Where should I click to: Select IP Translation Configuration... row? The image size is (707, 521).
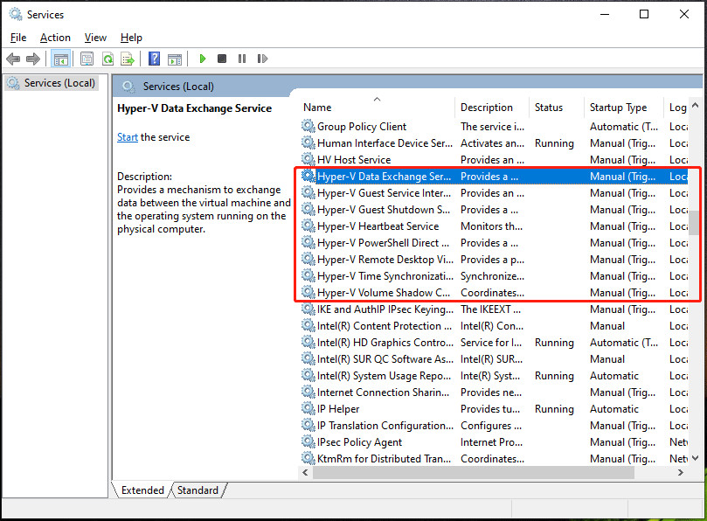[x=494, y=426]
